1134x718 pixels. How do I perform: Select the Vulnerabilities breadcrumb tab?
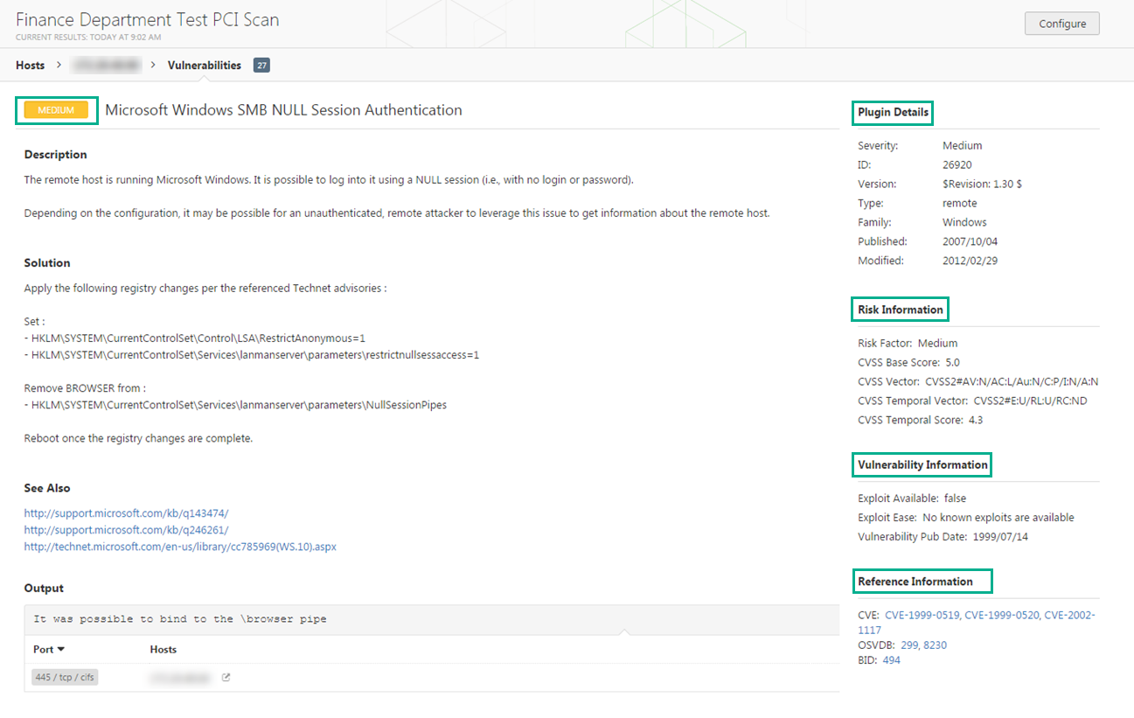point(204,66)
